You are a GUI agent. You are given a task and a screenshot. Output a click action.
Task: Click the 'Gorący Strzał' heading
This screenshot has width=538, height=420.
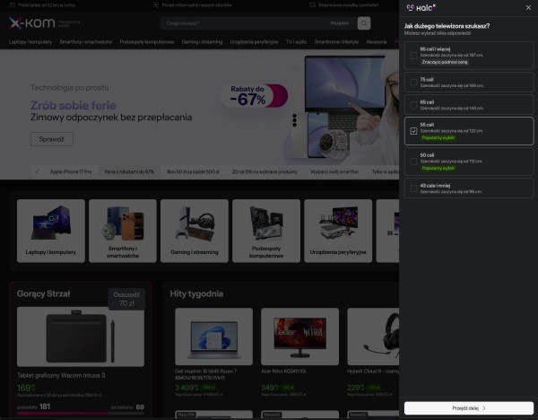coord(44,293)
